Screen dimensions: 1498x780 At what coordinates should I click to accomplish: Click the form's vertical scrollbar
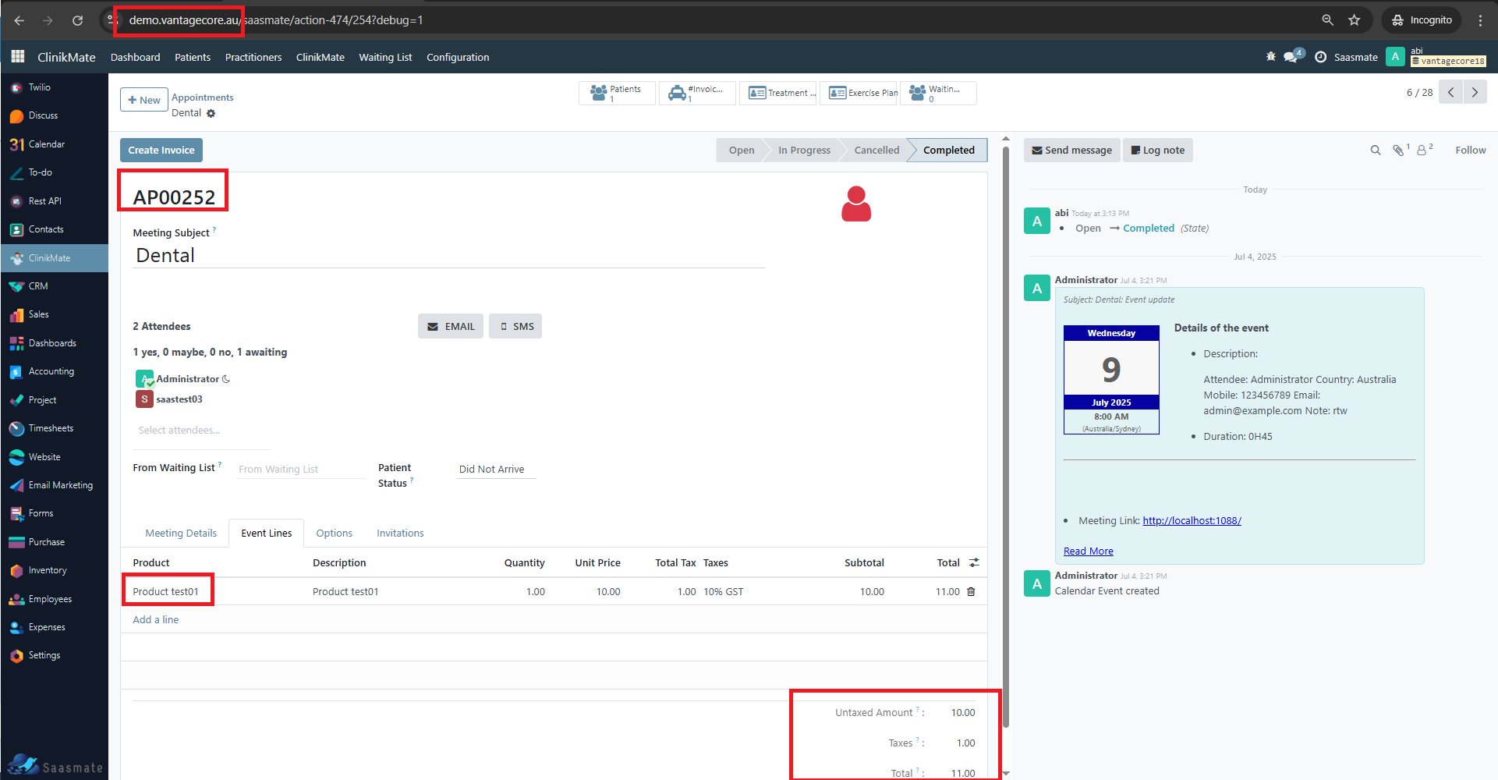[x=1005, y=437]
